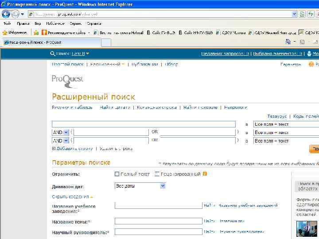Open the AND operator dropdown in third row
This screenshot has width=319, height=239.
(x=60, y=140)
